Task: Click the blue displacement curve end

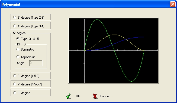Action: (x=144, y=37)
